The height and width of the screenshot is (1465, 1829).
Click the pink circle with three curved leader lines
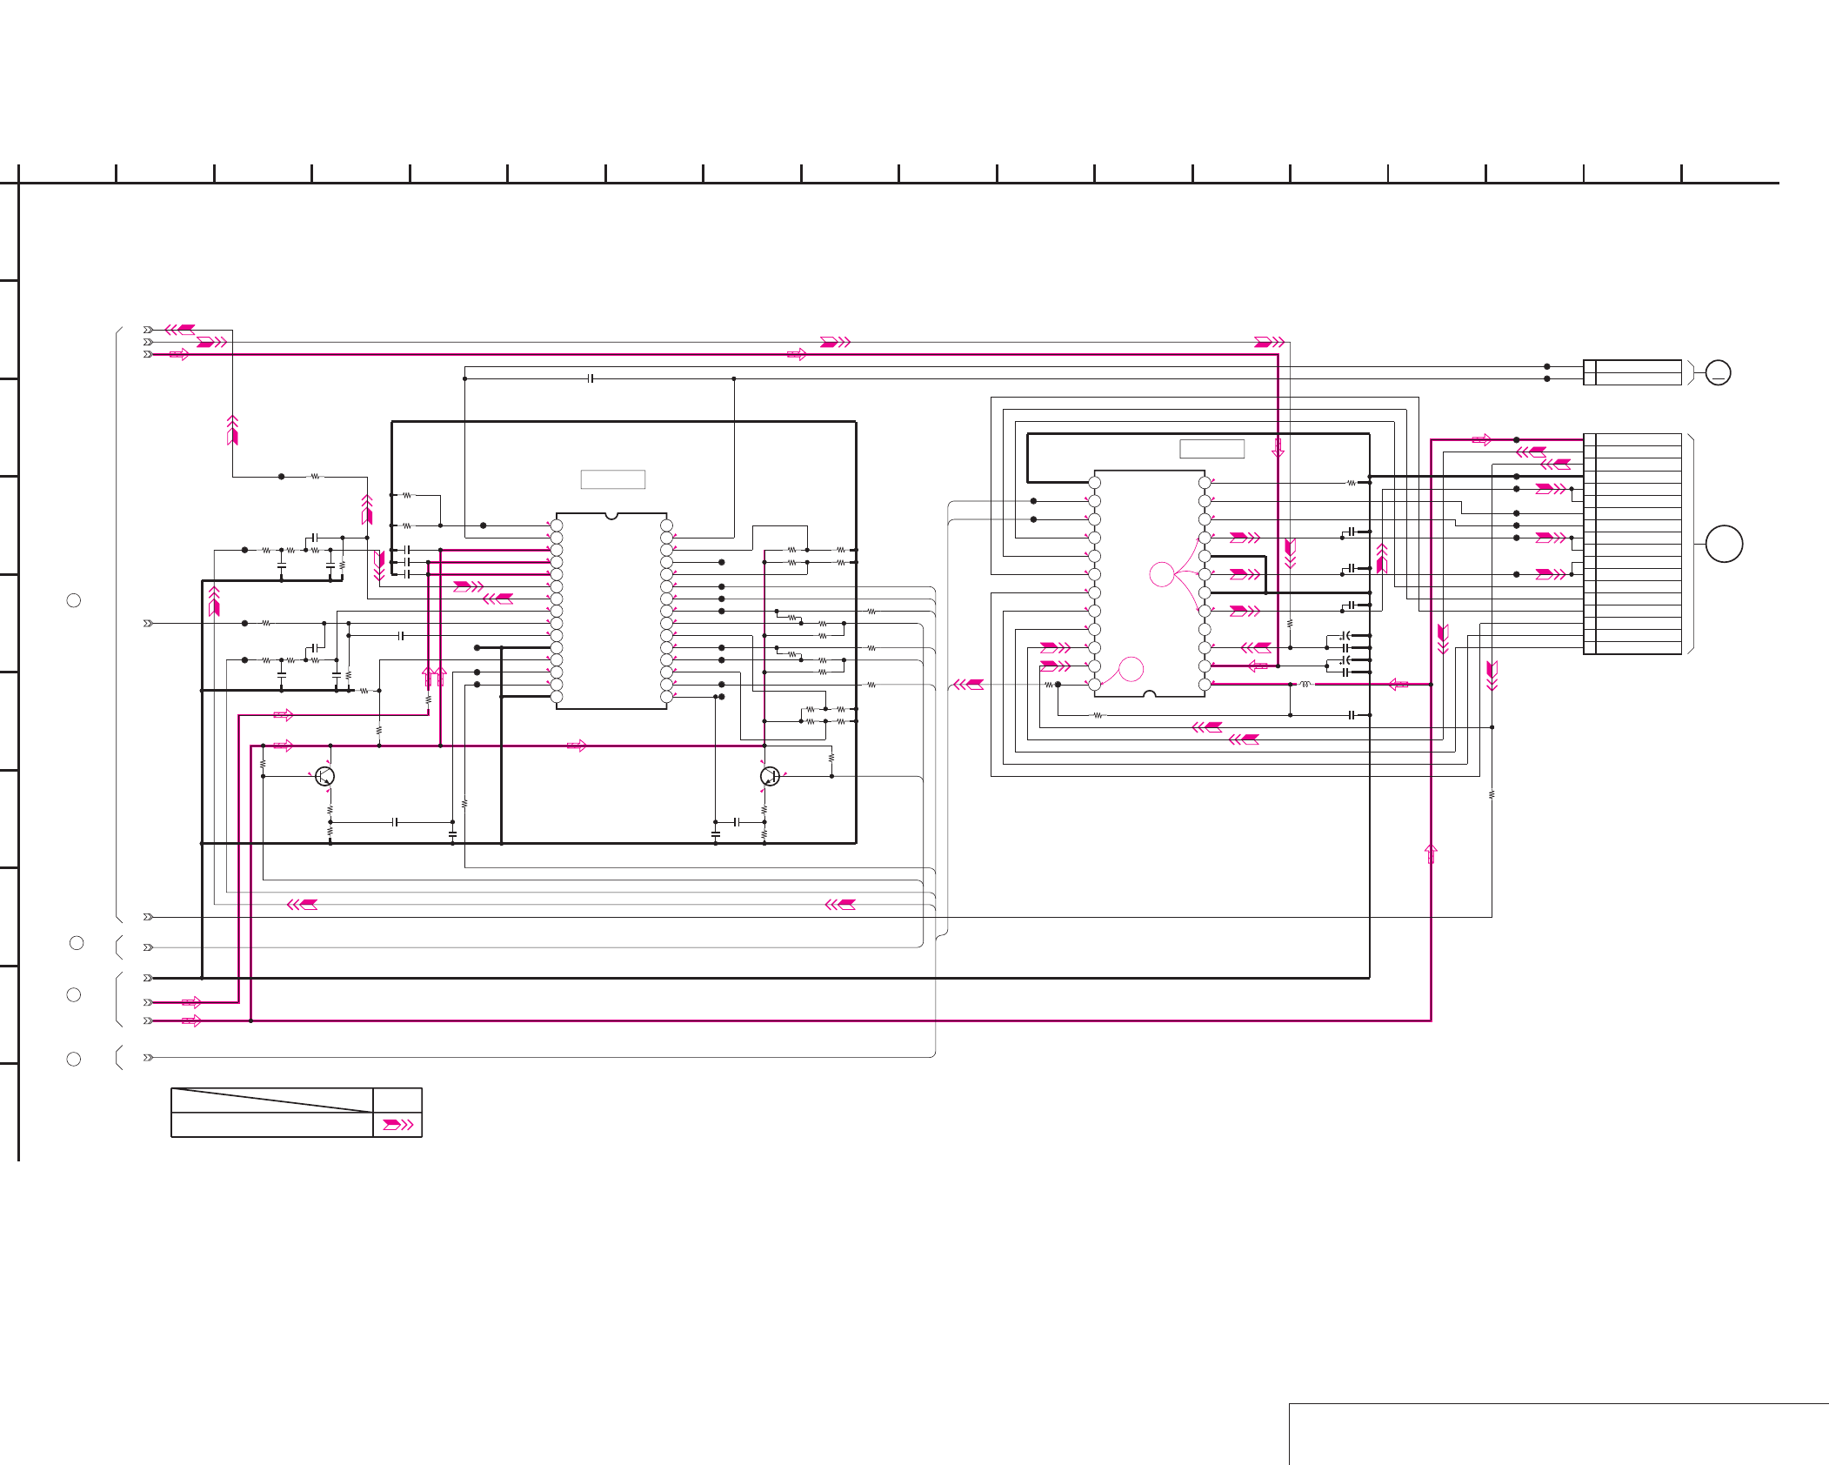1161,574
